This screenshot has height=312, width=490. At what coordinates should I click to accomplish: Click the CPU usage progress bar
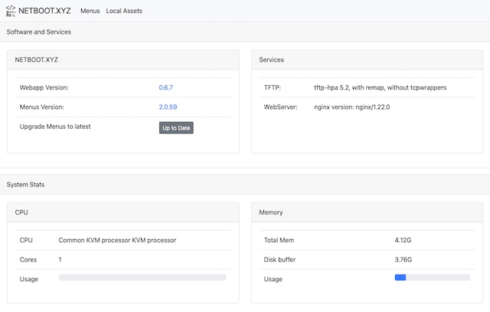point(142,278)
